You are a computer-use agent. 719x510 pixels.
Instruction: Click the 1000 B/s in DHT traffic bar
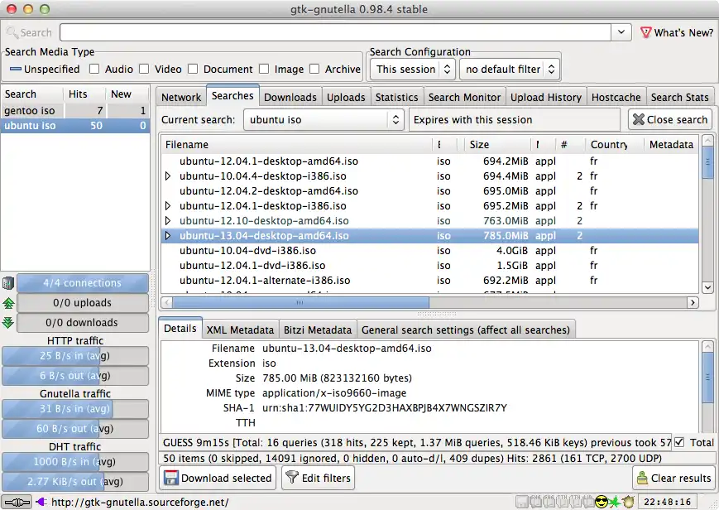pos(75,462)
